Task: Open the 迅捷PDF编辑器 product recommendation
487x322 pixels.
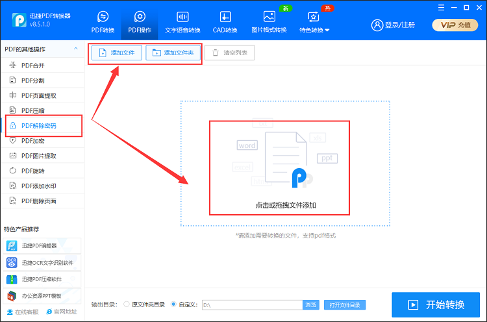Action: [42, 245]
